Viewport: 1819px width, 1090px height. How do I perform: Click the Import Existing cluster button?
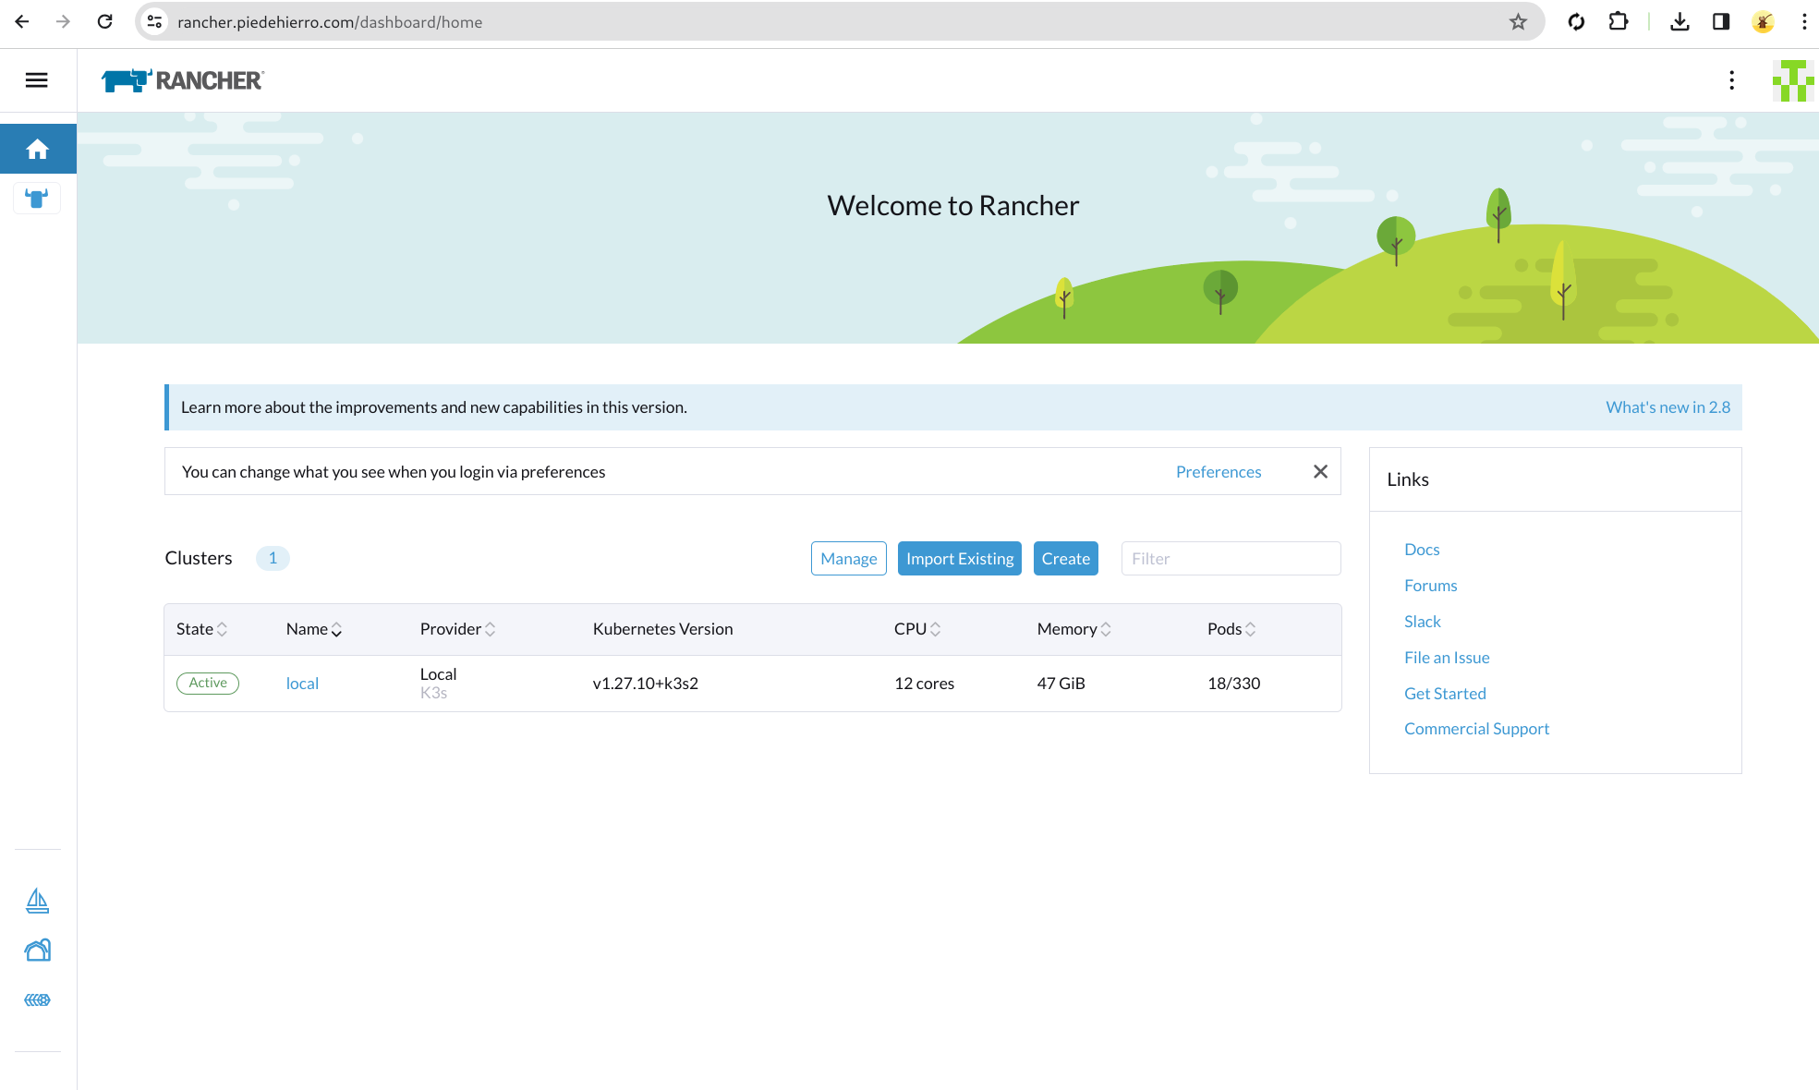click(960, 558)
